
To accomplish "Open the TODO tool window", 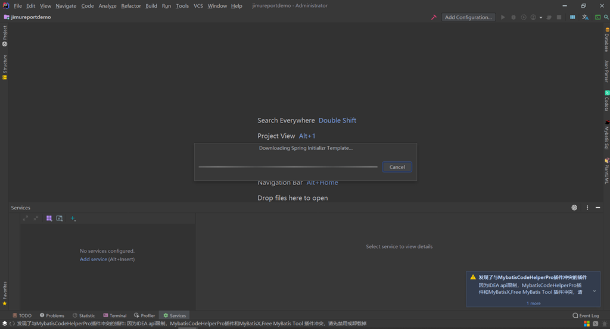I will pyautogui.click(x=22, y=315).
